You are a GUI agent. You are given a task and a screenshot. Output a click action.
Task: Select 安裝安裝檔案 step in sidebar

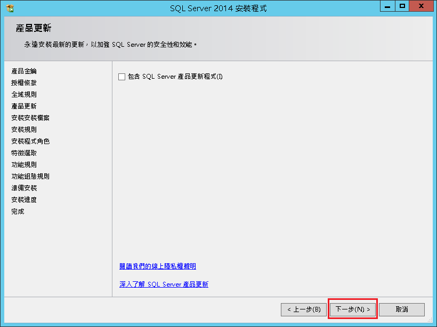click(x=30, y=118)
